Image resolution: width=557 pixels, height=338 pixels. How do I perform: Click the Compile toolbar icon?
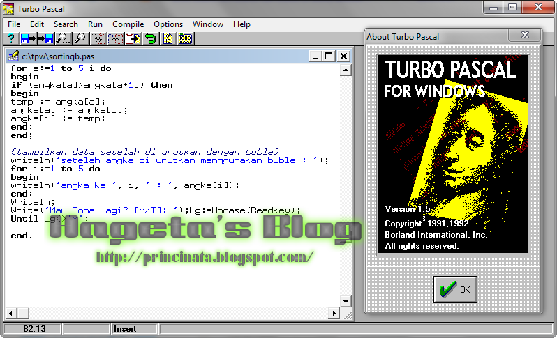[x=168, y=38]
